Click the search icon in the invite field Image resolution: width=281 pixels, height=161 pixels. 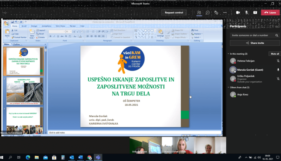[x=277, y=35]
